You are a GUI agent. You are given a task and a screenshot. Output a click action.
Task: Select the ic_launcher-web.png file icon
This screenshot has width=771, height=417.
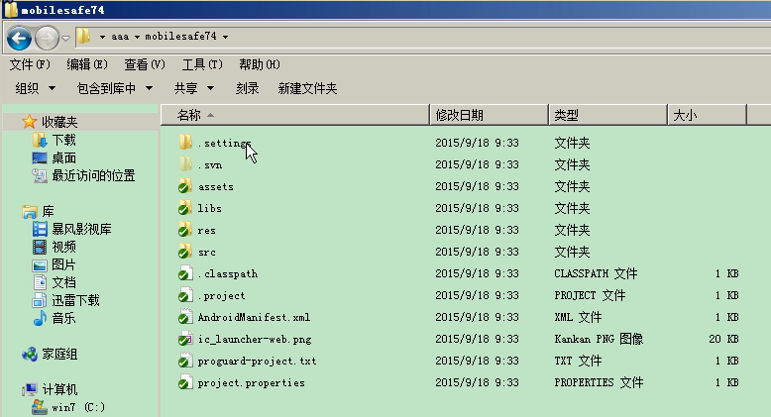coord(185,339)
